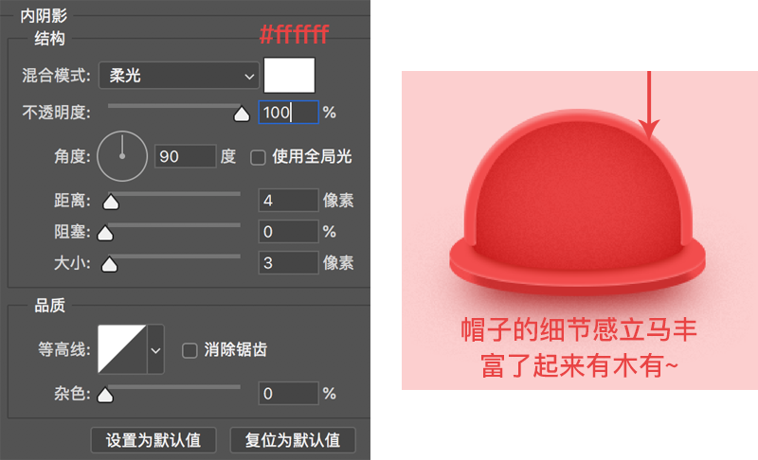This screenshot has height=460, width=758.
Task: Click the 杂色 slider handle
Action: tap(105, 396)
